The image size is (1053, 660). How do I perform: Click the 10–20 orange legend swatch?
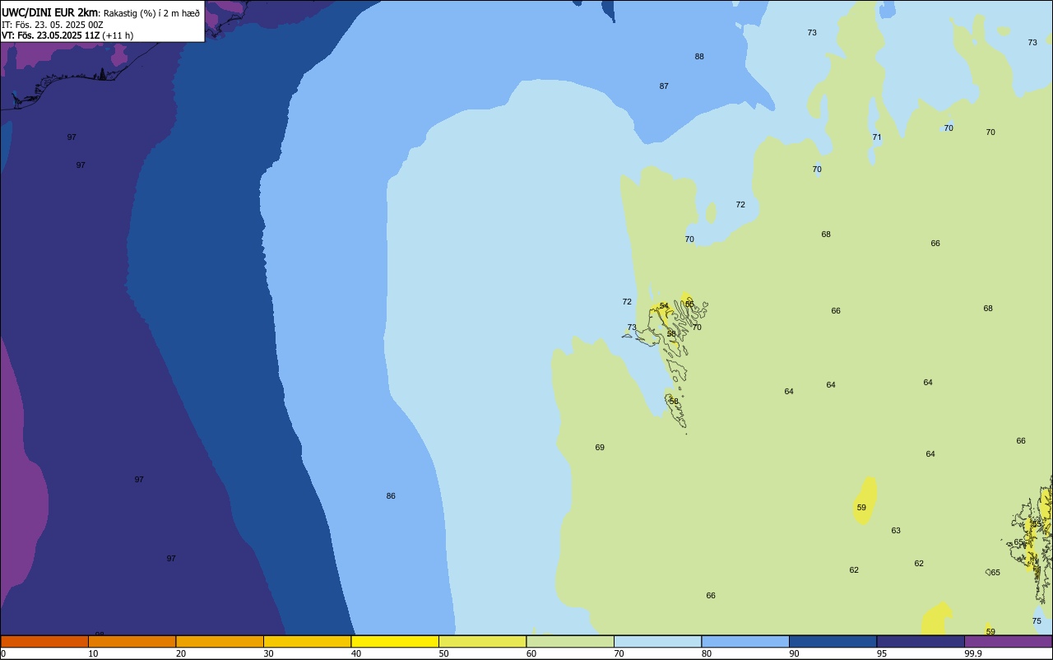tap(132, 641)
